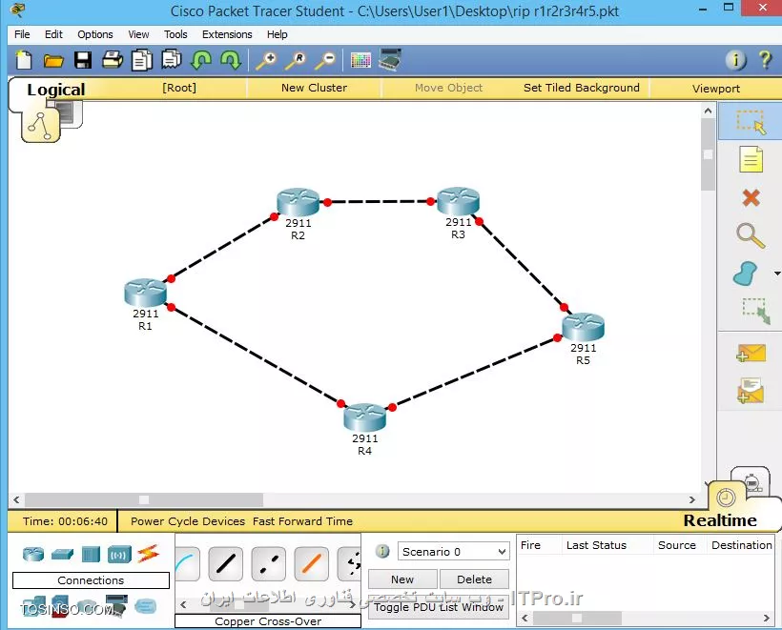Click the workspace horizontal scrollbar thumb

point(144,499)
